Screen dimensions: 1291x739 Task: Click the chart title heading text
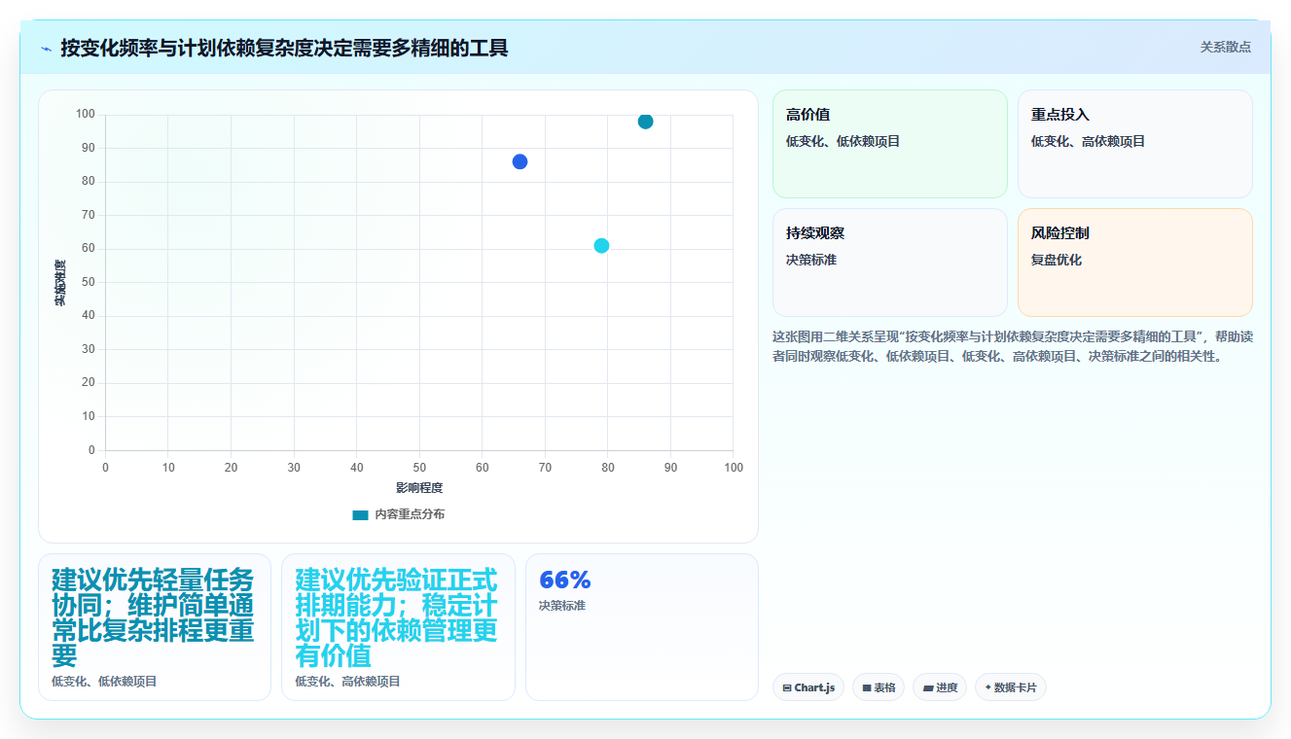click(x=284, y=48)
